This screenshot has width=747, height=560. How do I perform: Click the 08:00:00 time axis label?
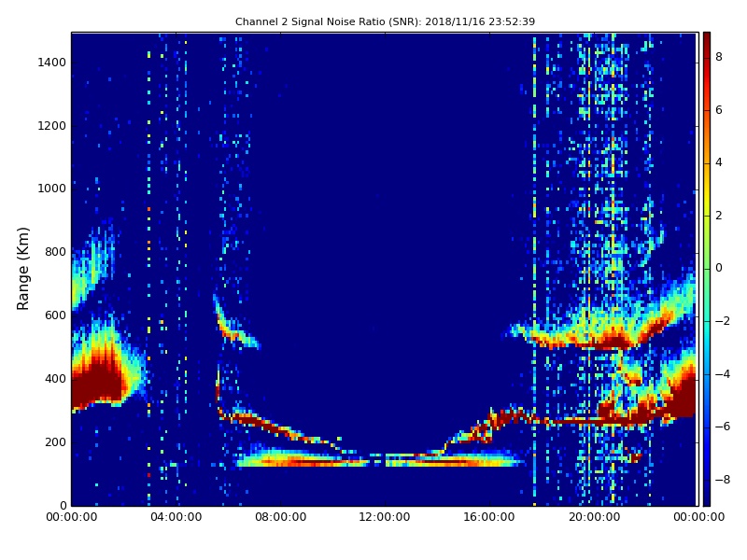(281, 517)
